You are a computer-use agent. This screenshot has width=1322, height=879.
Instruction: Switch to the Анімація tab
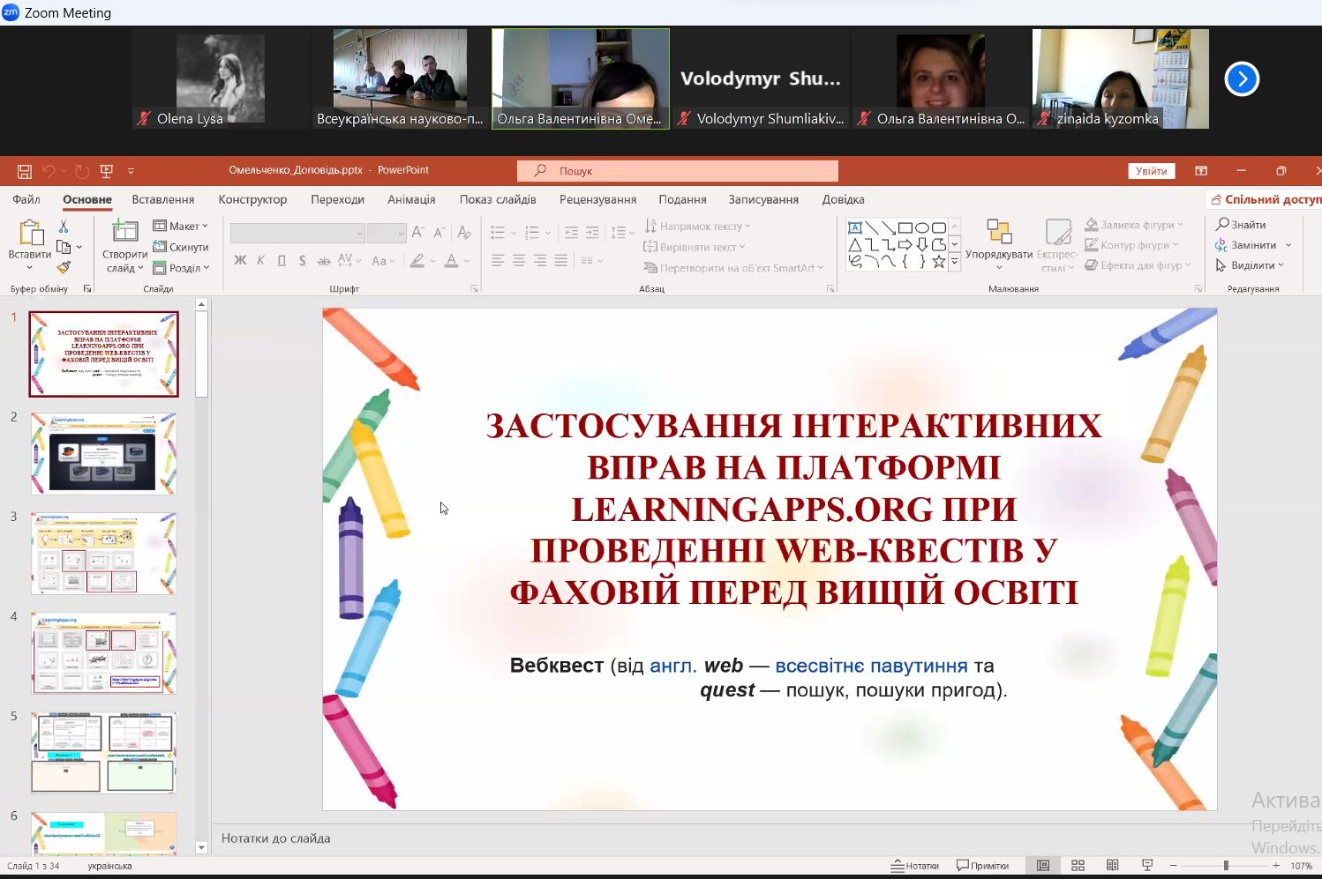pos(411,199)
